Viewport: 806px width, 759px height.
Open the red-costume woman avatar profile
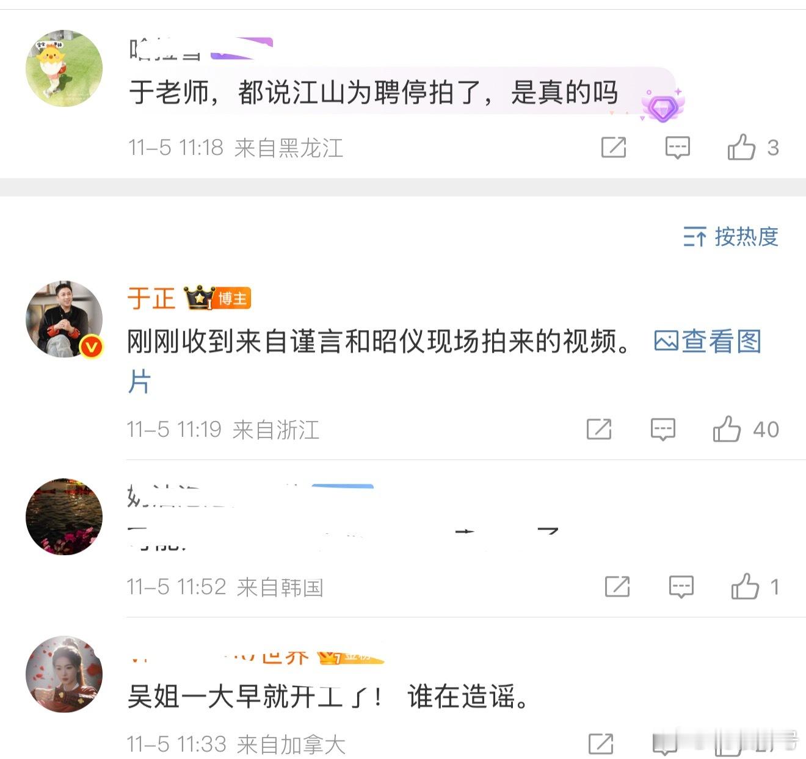click(x=64, y=674)
